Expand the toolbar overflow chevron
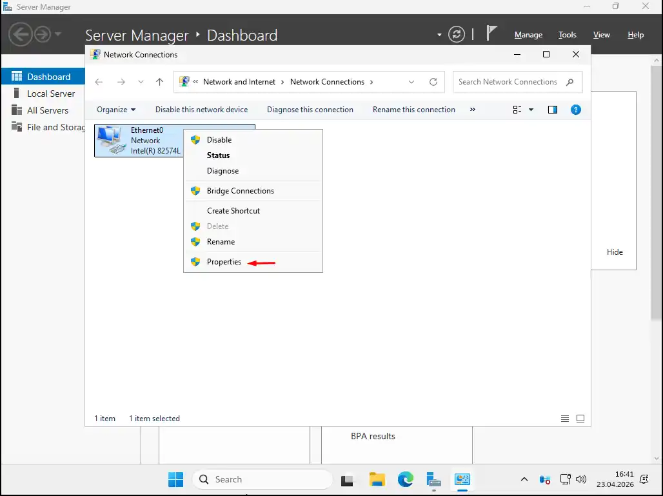The width and height of the screenshot is (663, 496). (472, 110)
